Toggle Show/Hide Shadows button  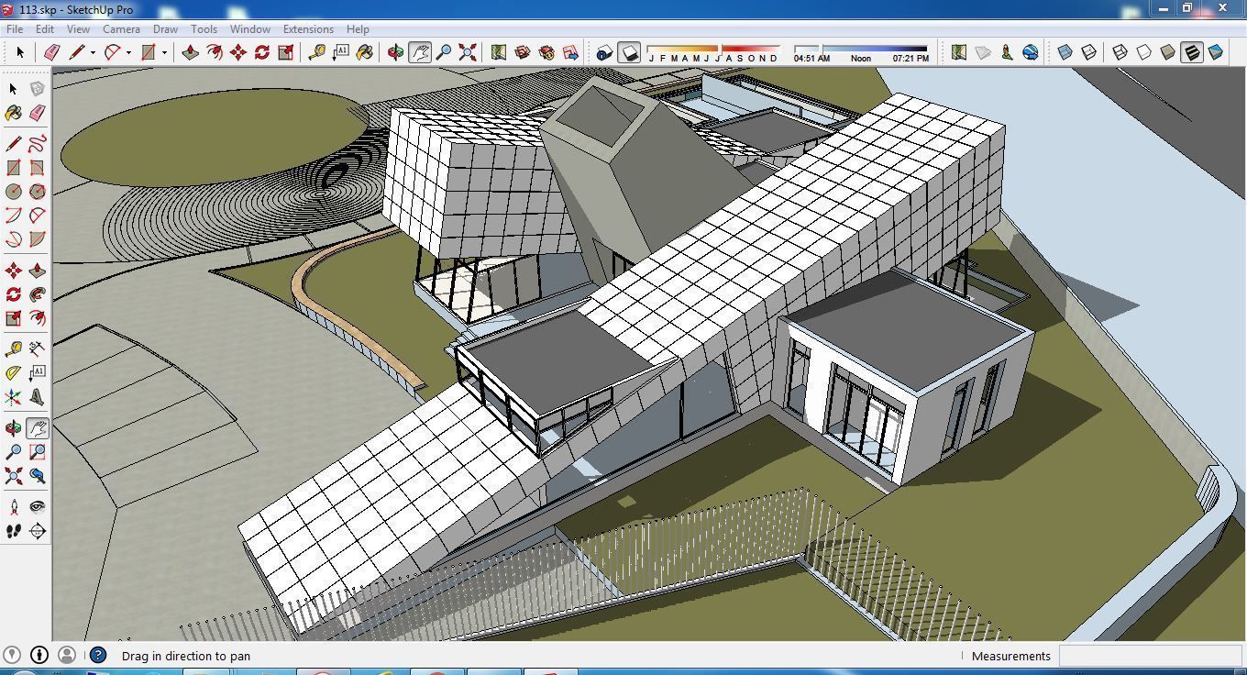pos(628,52)
